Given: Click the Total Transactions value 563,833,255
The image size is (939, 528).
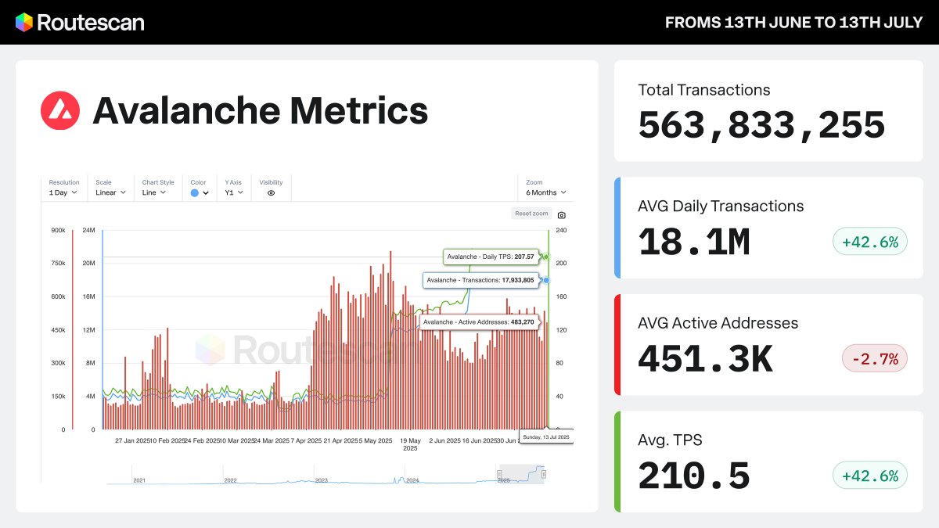Looking at the screenshot, I should coord(761,125).
